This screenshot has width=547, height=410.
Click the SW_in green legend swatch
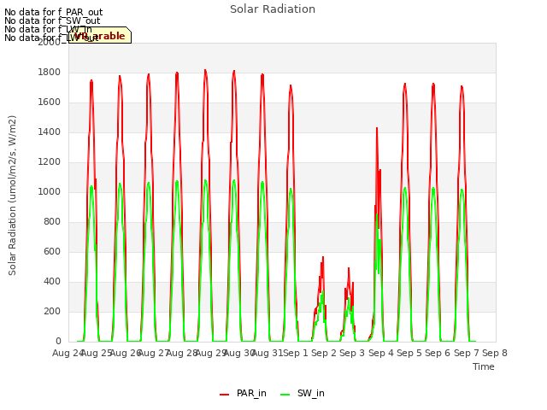[x=285, y=395]
